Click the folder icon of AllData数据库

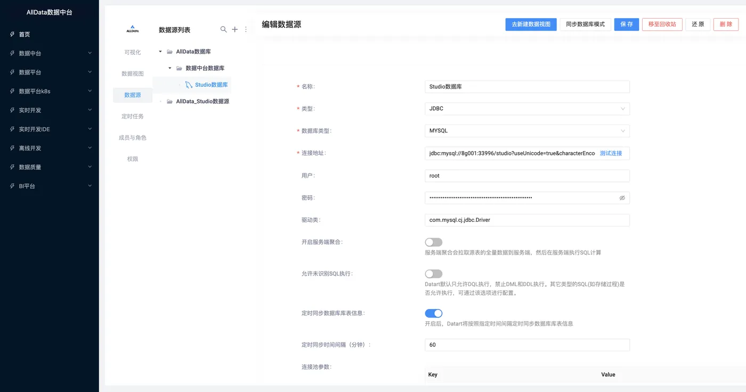click(169, 52)
